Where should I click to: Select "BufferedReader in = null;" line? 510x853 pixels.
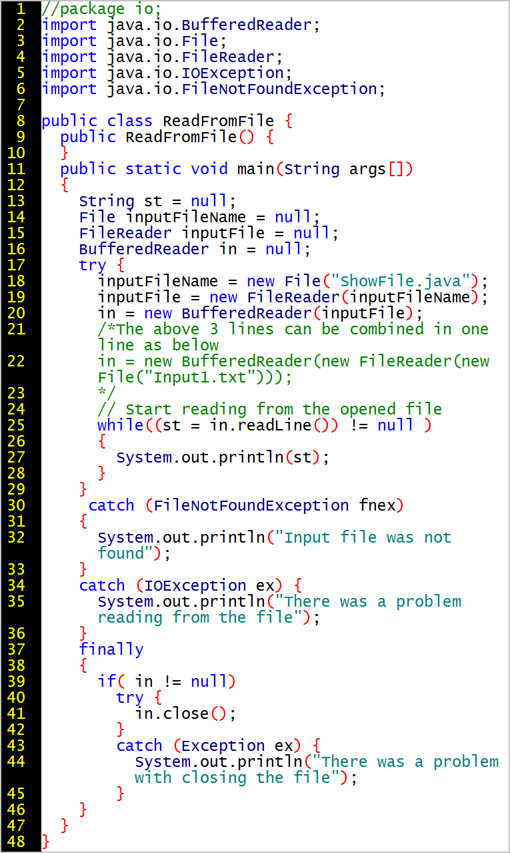click(195, 250)
